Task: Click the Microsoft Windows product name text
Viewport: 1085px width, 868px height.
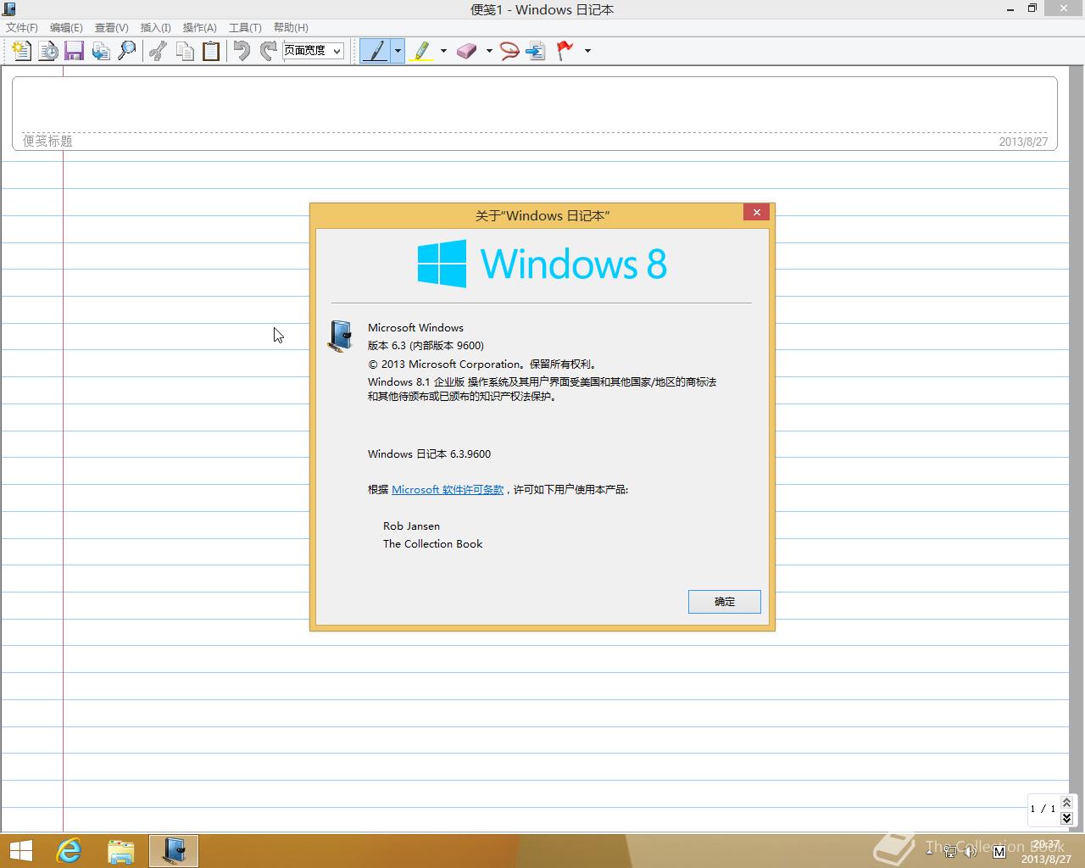Action: pyautogui.click(x=415, y=328)
